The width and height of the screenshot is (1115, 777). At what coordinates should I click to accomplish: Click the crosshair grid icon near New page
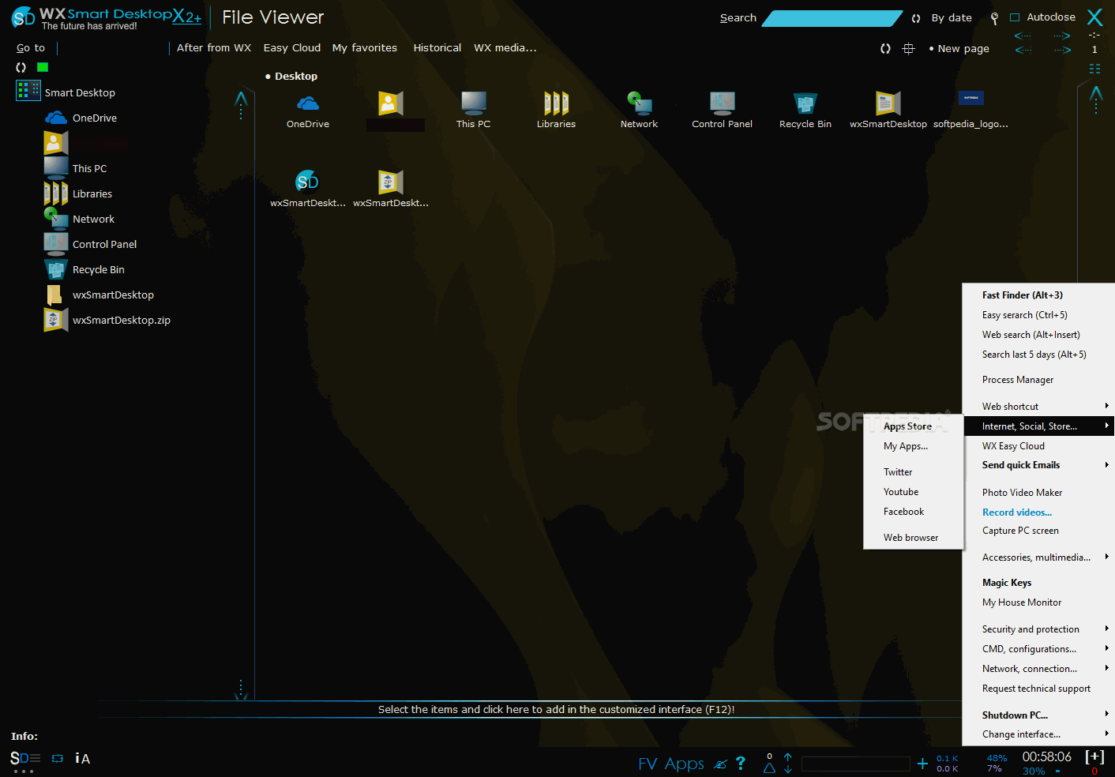click(x=909, y=48)
